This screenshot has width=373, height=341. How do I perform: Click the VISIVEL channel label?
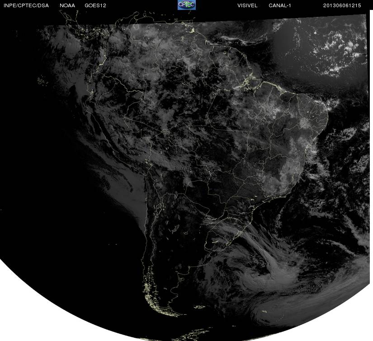tap(247, 5)
